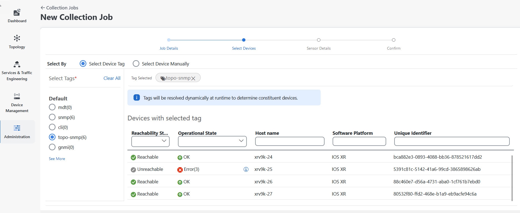
Task: Remove the topo-snmp tag with its X
Action: tap(193, 78)
